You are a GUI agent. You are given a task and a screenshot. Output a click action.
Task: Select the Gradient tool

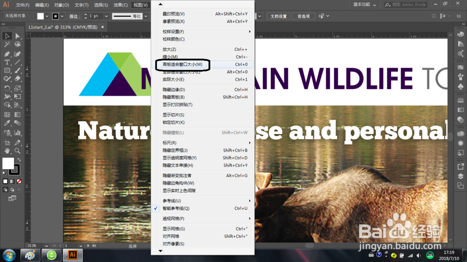[x=18, y=115]
